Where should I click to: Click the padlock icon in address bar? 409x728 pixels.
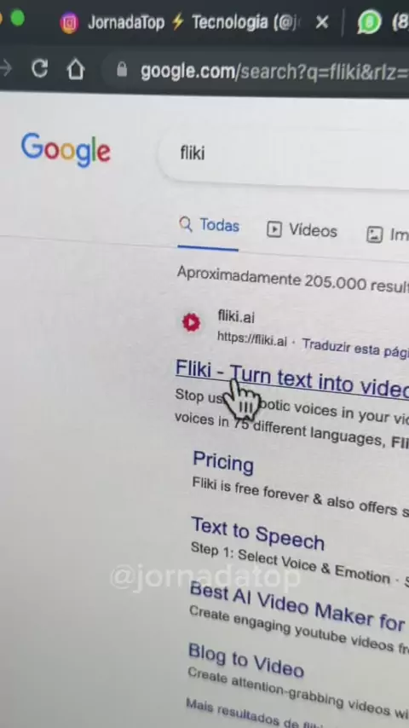[122, 70]
